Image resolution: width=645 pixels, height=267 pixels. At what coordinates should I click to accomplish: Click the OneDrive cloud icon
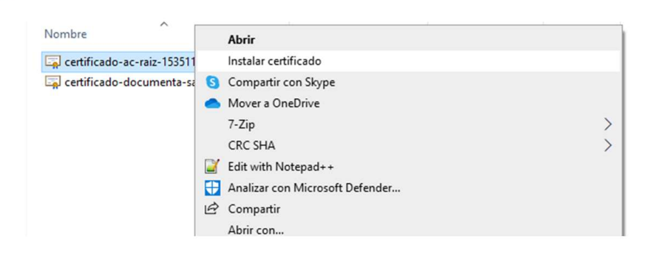coord(213,104)
